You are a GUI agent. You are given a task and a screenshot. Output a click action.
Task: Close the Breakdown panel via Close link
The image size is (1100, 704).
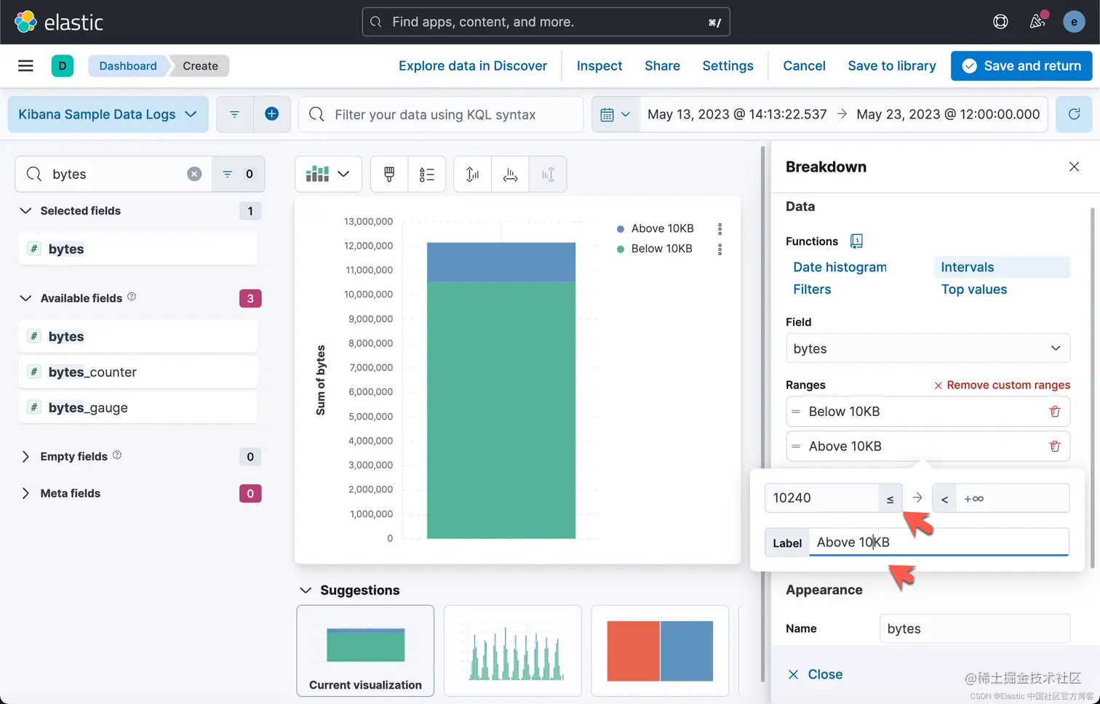[816, 674]
